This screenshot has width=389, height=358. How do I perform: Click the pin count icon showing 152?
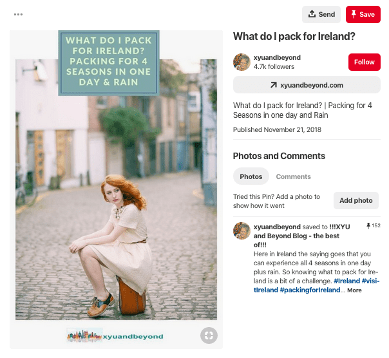click(x=373, y=226)
